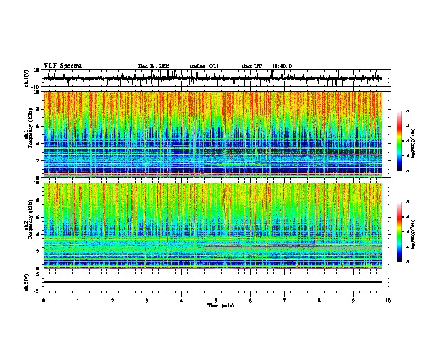
Task: Click the "-5" tick on ch.3(V) axis
Action: click(37, 291)
